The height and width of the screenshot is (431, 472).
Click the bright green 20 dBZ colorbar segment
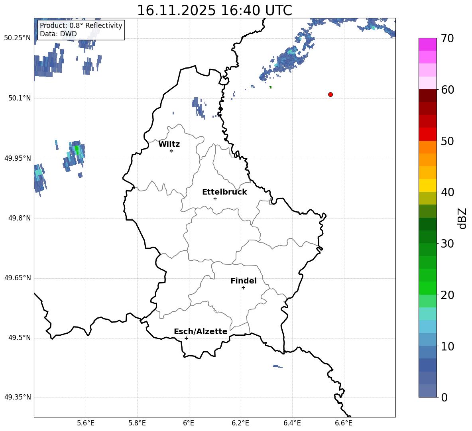click(427, 288)
